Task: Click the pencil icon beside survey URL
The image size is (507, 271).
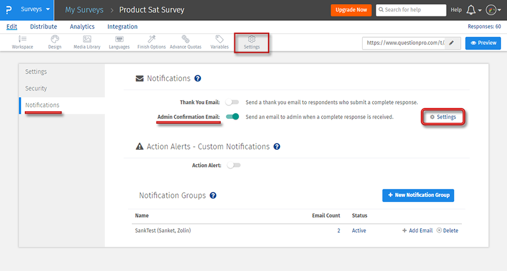Action: (451, 43)
